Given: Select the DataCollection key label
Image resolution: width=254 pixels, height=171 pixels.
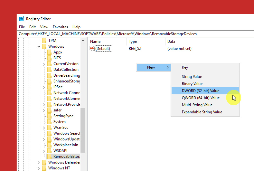Looking at the screenshot, I should tap(66, 70).
